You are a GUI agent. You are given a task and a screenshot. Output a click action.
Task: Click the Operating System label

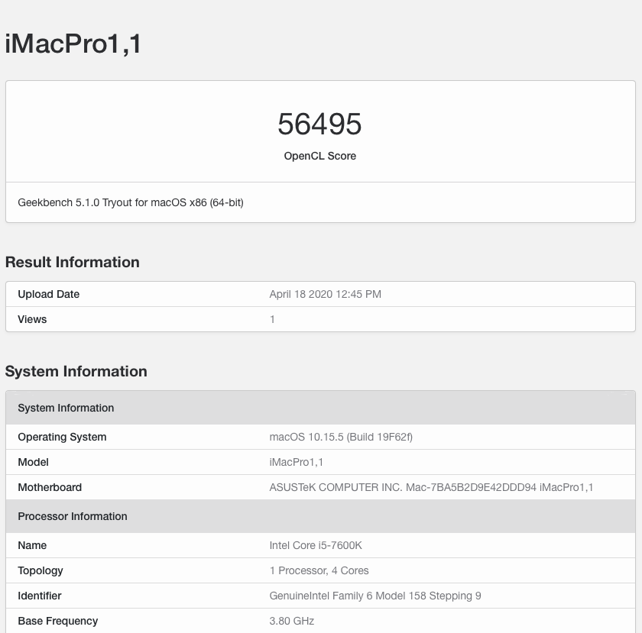pos(62,437)
